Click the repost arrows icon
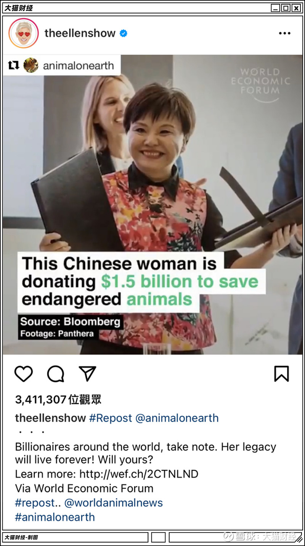 (x=14, y=66)
